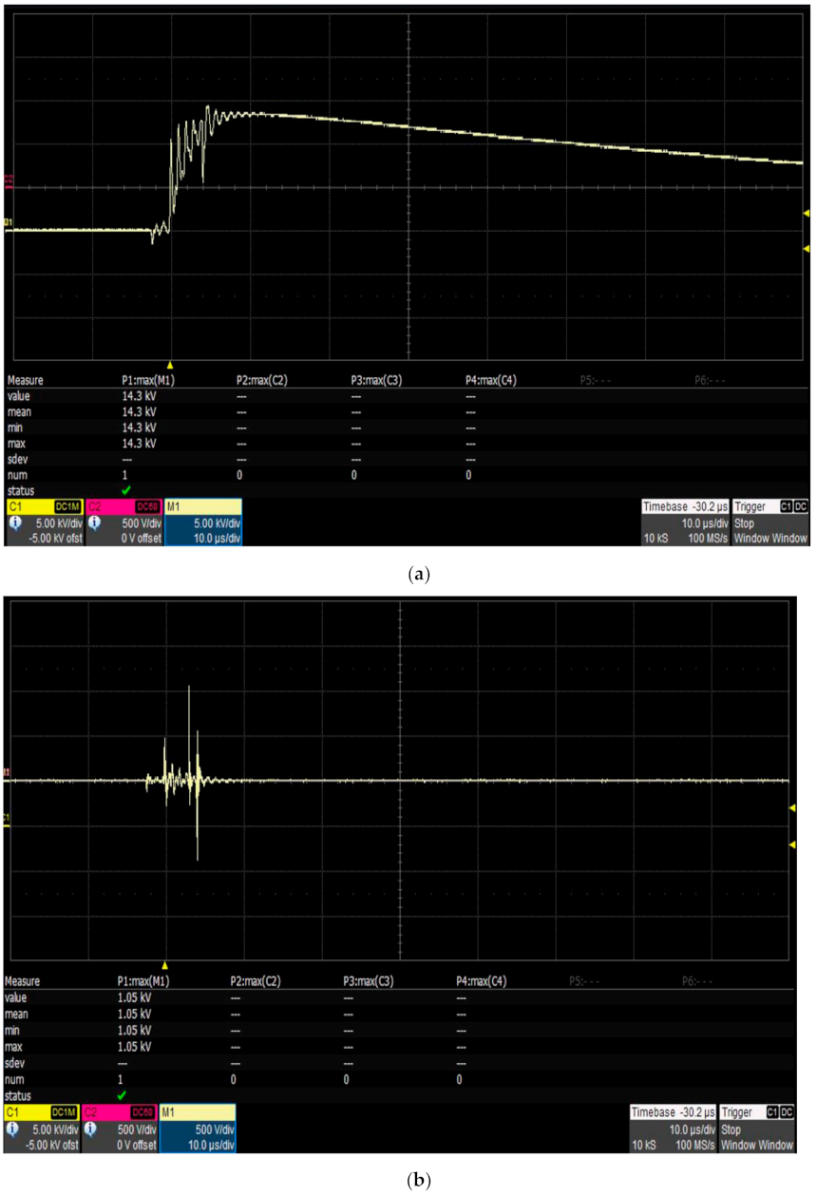Screen dimensions: 817x1195
Task: Click the DC1M coupling badge on figure (a)'s C1 descriptor
Action: pyautogui.click(x=66, y=507)
